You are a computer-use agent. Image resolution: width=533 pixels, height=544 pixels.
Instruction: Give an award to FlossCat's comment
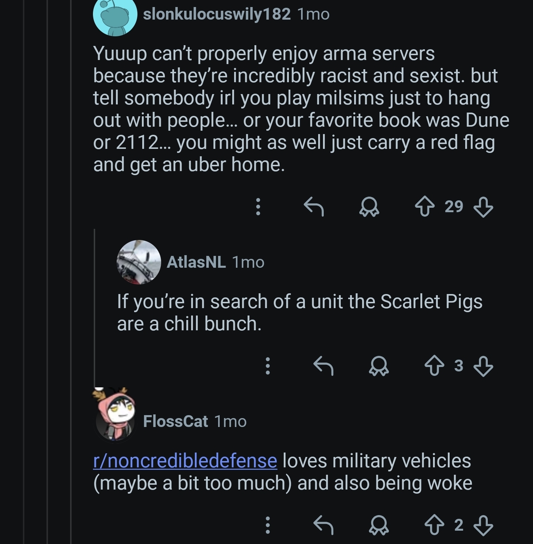[x=379, y=525]
